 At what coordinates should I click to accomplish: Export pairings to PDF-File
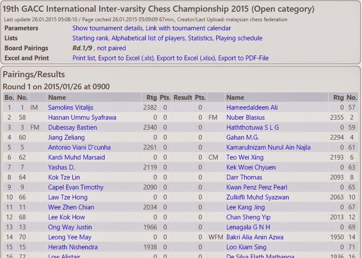pos(243,58)
